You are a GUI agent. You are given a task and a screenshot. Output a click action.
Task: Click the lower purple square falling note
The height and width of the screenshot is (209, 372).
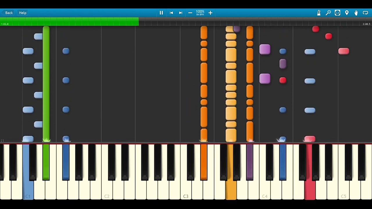pyautogui.click(x=265, y=79)
